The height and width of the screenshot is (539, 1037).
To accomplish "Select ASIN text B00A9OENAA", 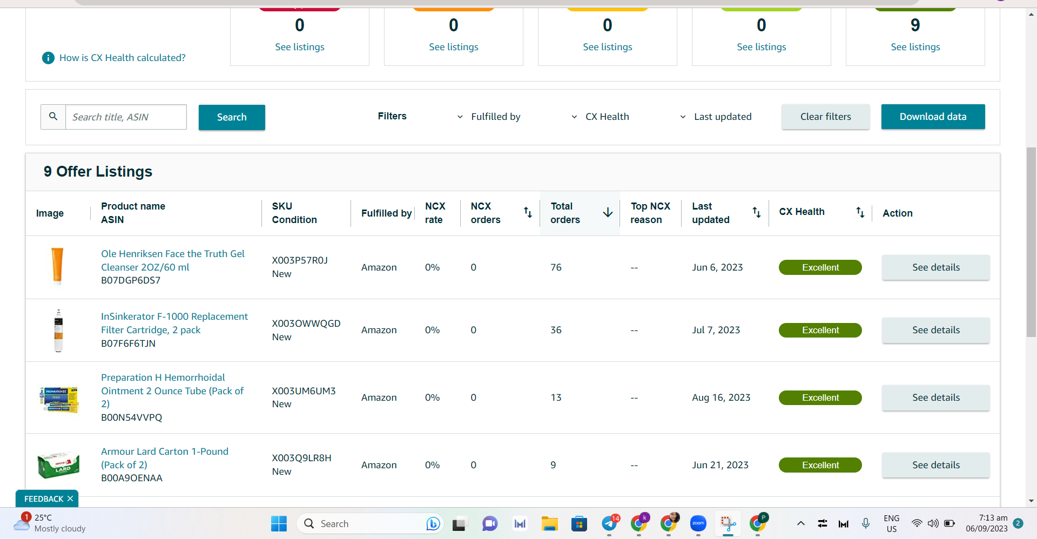I will 132,478.
